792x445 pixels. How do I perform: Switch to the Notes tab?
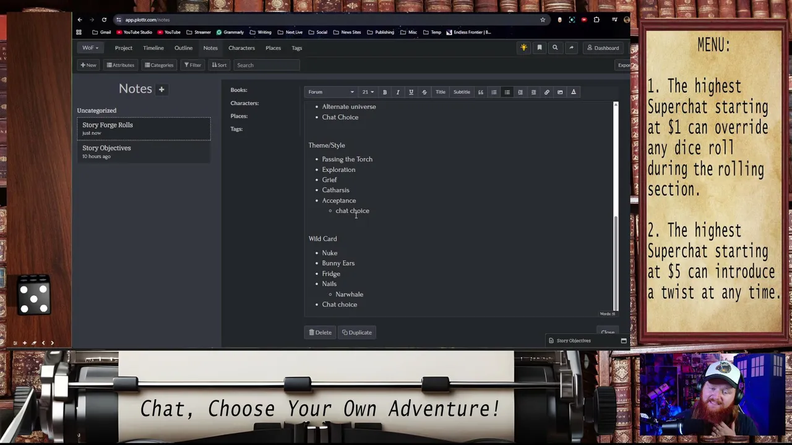click(x=210, y=48)
